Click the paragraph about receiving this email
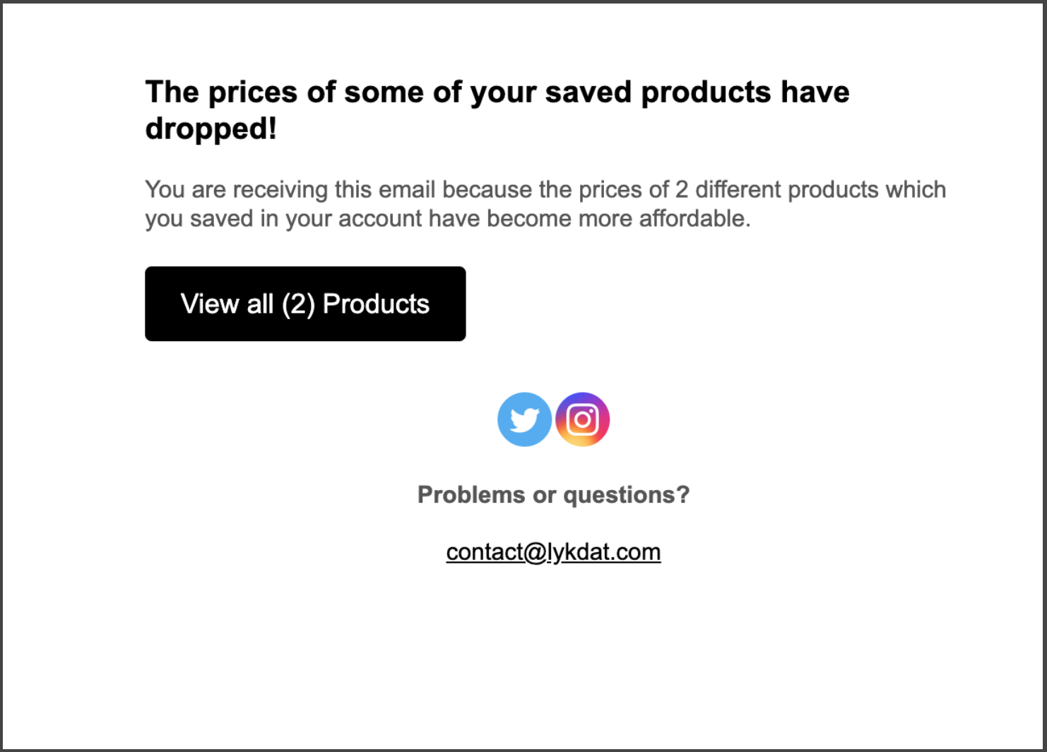 (545, 204)
